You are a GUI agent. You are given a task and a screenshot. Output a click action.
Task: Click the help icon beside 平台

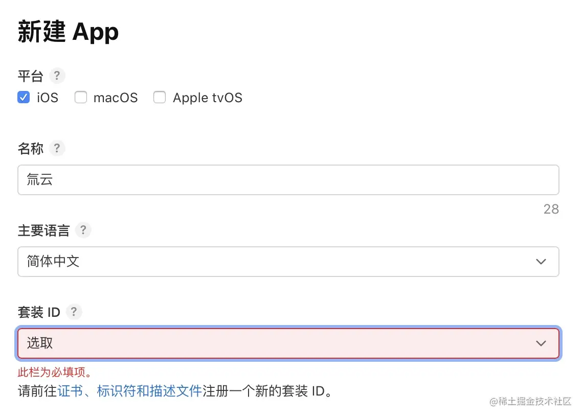(x=57, y=77)
